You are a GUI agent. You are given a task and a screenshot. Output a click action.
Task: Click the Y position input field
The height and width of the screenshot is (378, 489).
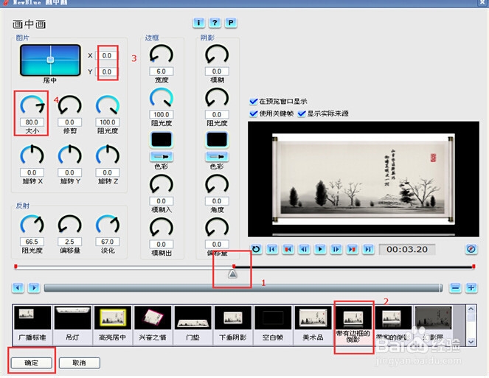click(107, 71)
